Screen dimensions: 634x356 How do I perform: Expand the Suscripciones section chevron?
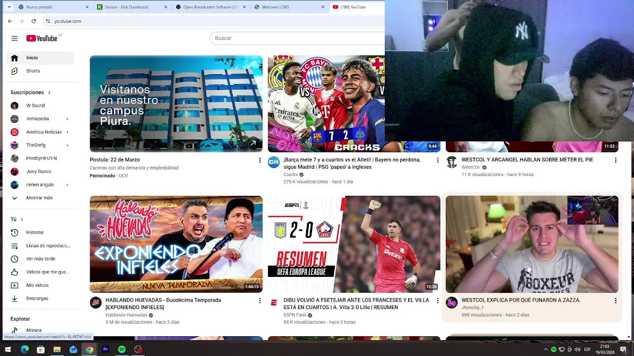coord(49,92)
